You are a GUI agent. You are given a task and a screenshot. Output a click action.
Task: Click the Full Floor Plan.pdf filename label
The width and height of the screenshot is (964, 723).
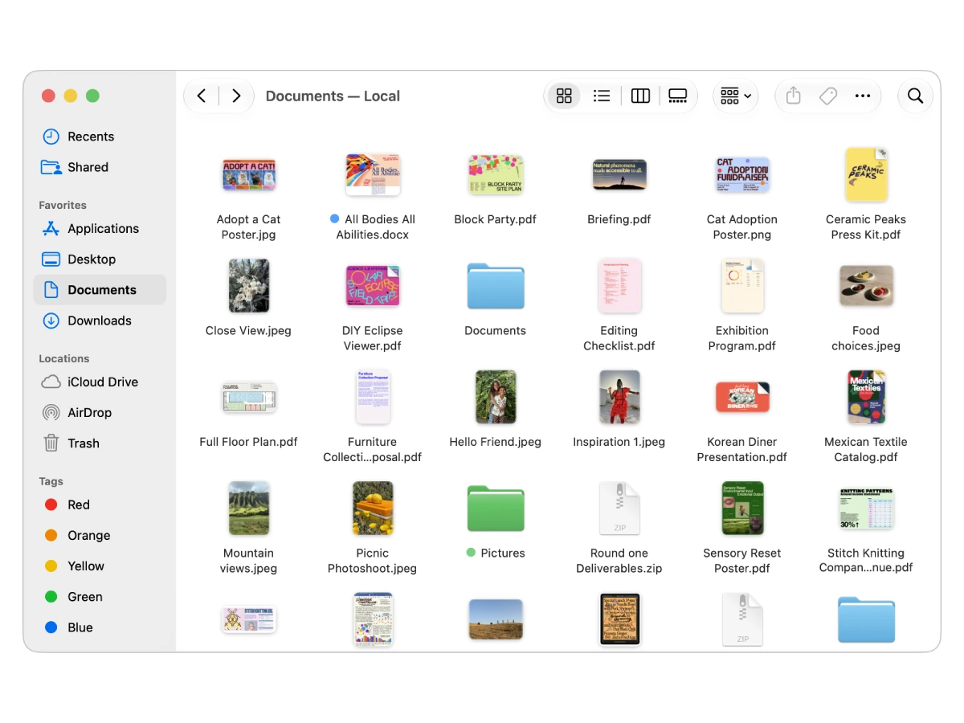tap(249, 442)
